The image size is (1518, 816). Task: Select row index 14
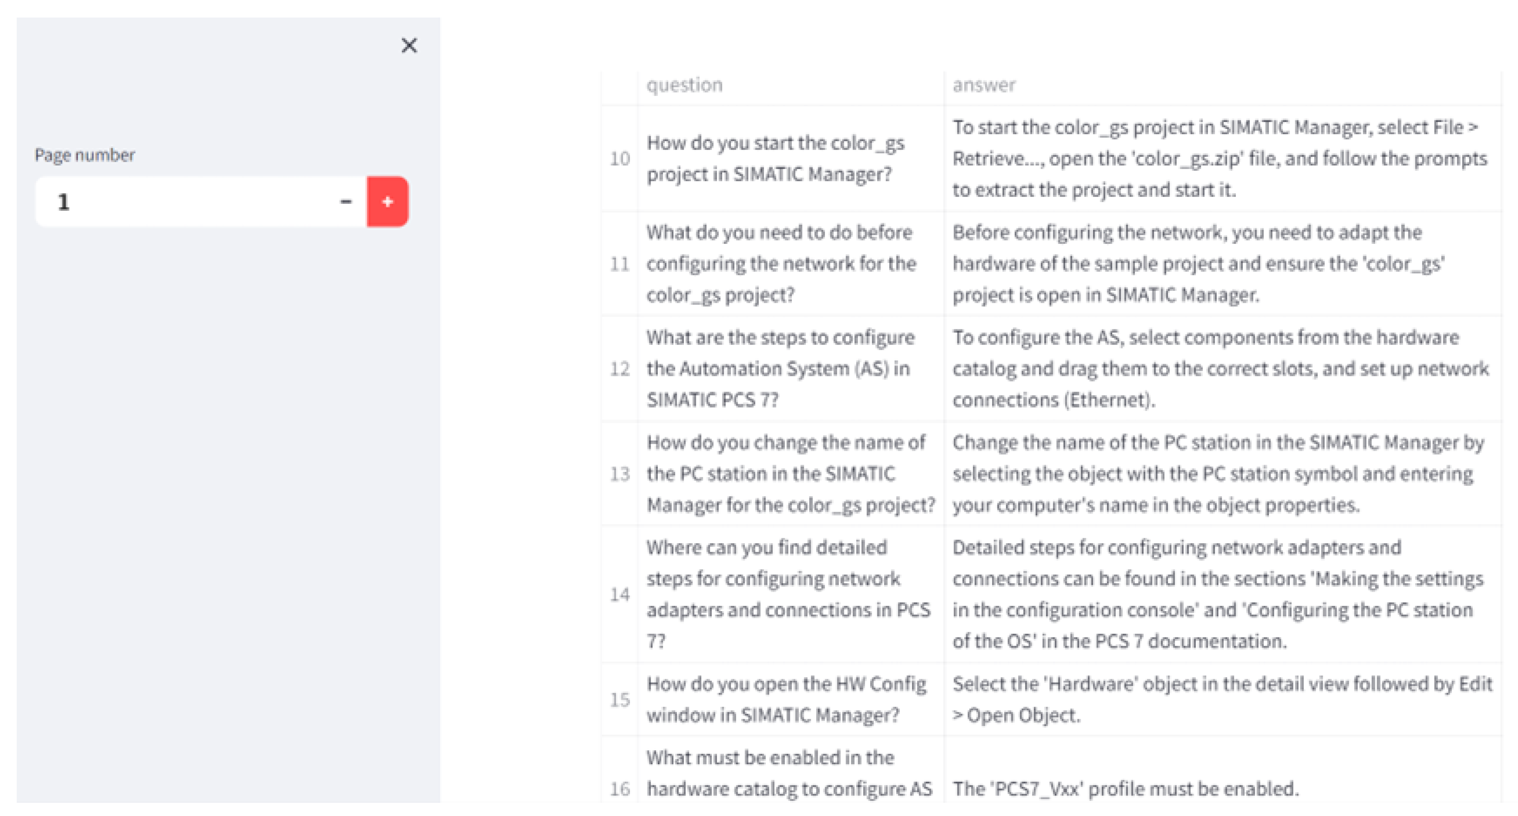[x=620, y=594]
